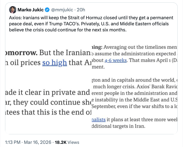Click the blue verified badge

[47, 10]
